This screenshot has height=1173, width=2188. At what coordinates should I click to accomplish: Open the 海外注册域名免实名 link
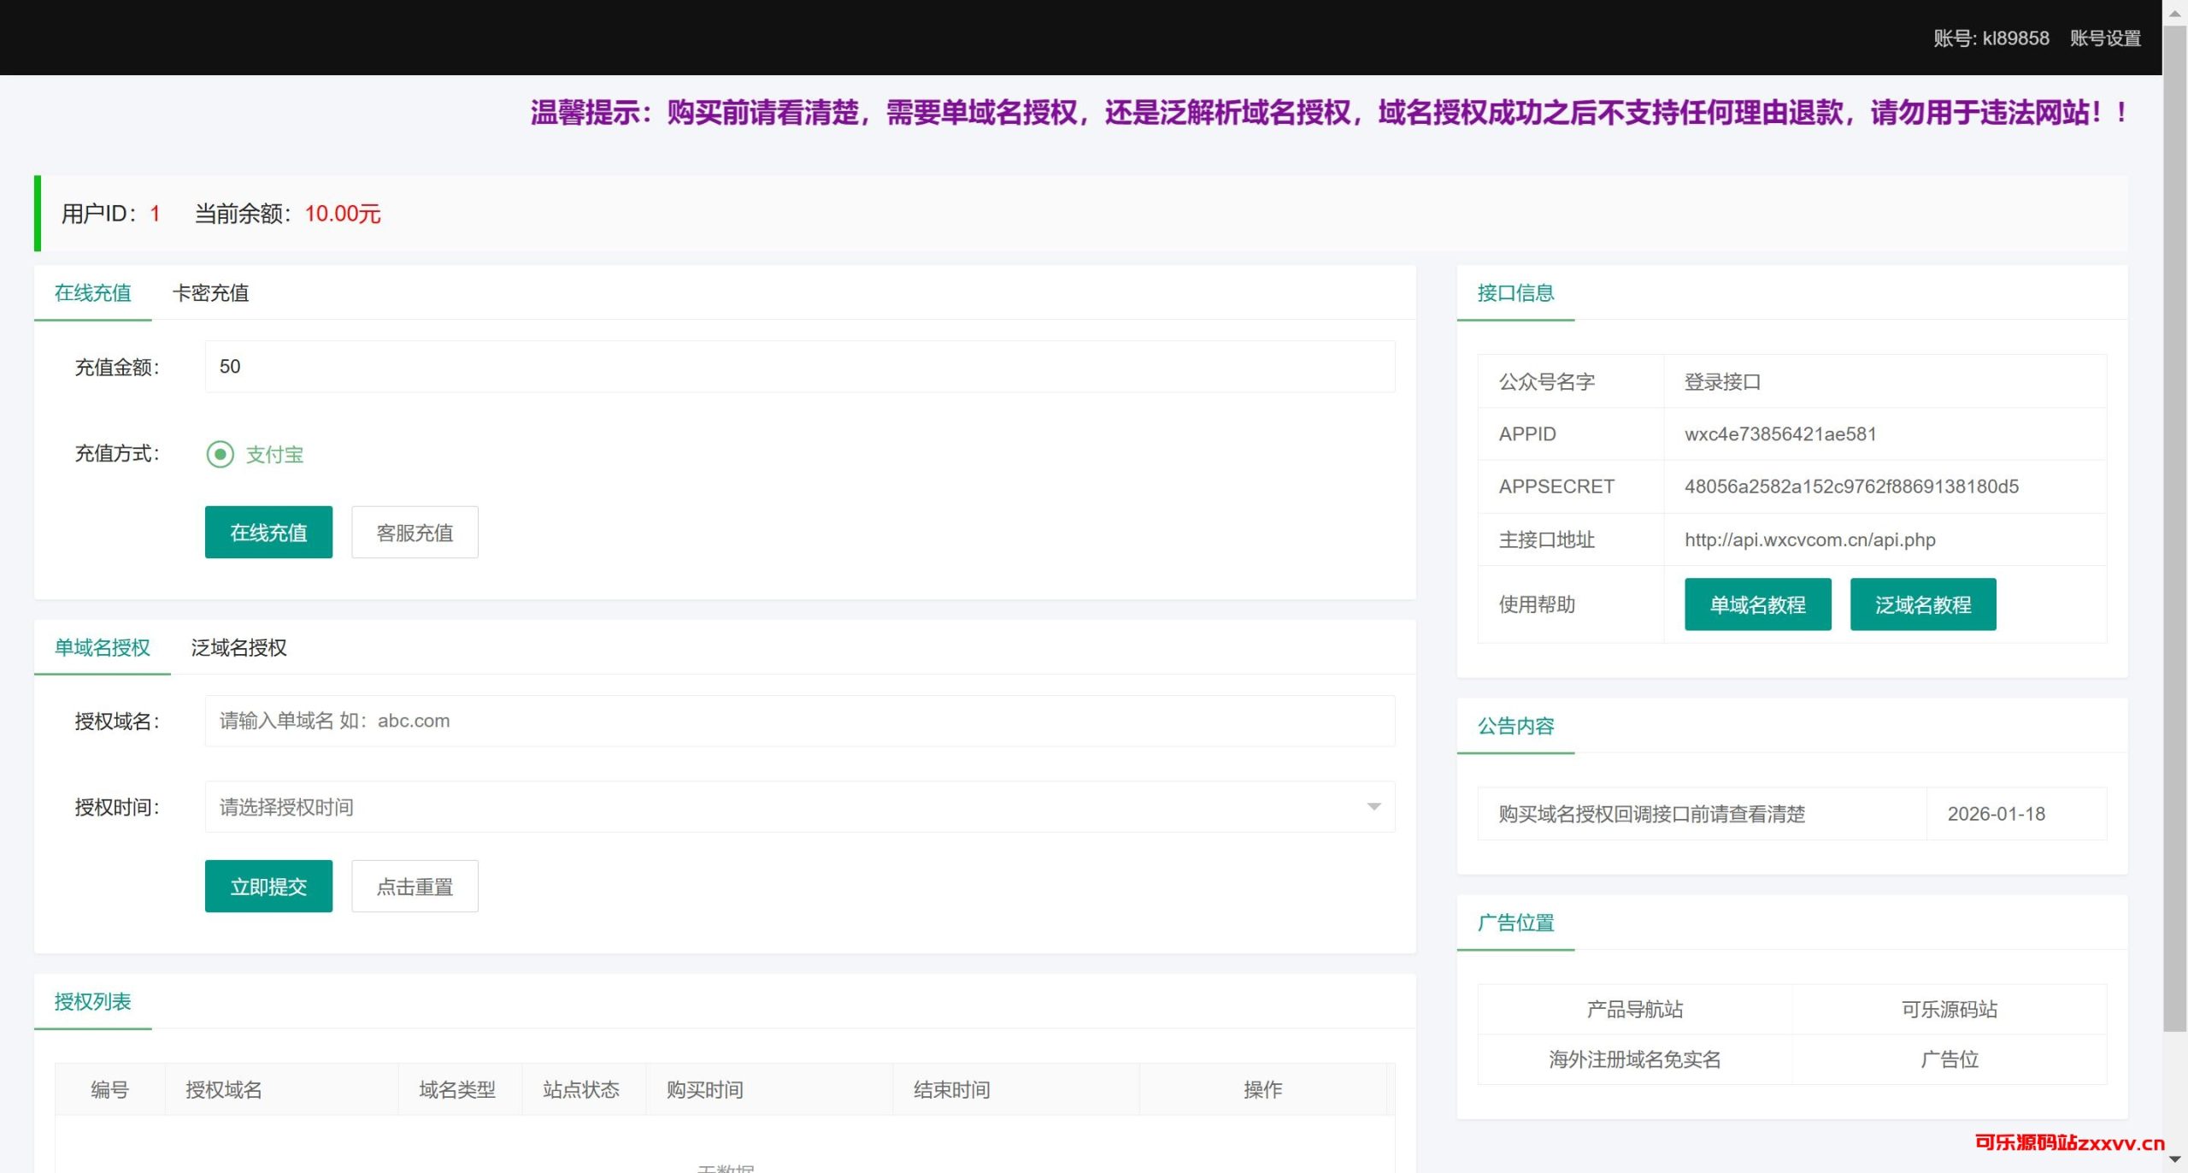[1634, 1060]
